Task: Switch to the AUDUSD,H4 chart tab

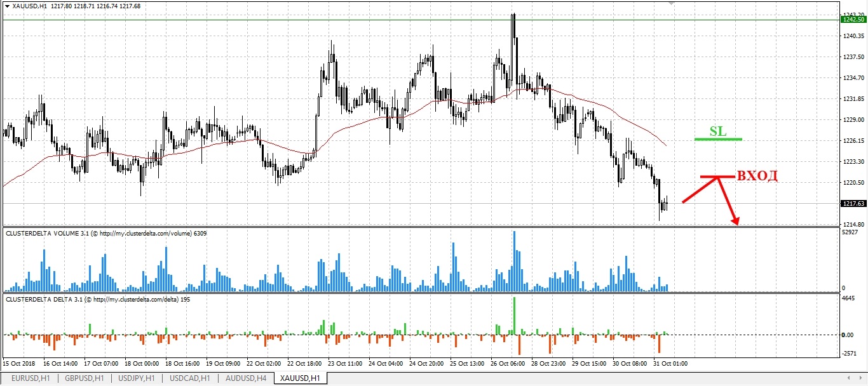Action: click(x=245, y=378)
